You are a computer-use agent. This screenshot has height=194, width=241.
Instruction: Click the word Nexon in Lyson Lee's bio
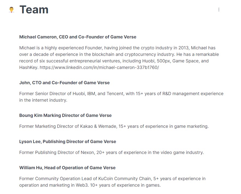[x=87, y=152]
